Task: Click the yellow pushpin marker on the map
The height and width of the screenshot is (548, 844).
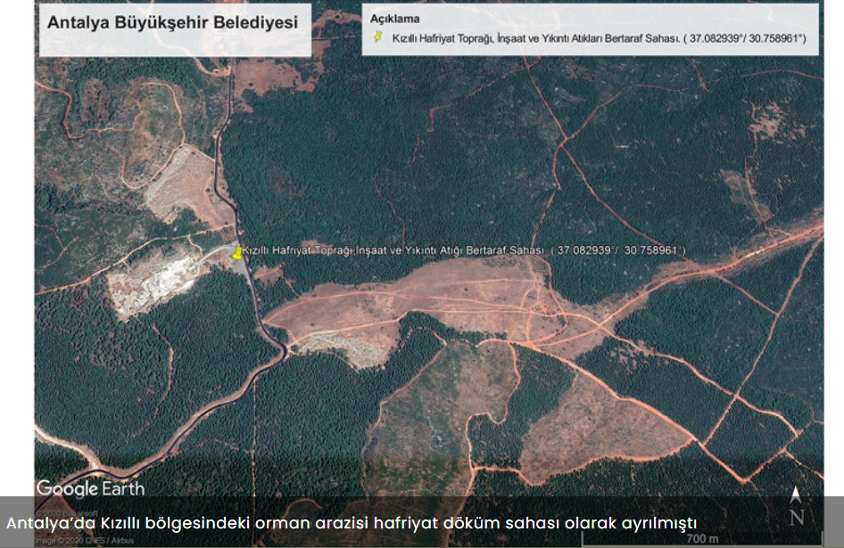Action: [x=237, y=253]
